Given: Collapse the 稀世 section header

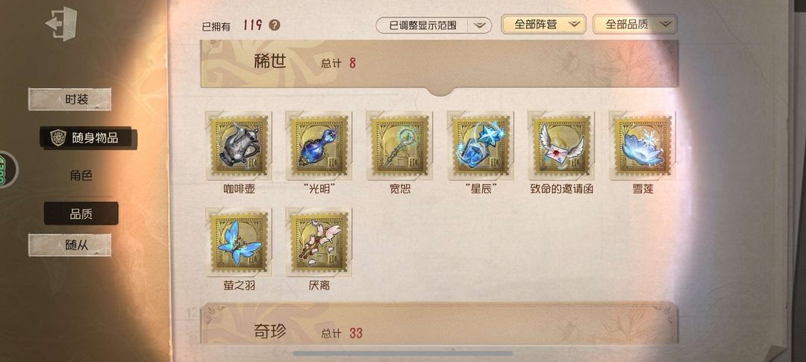Looking at the screenshot, I should 439,63.
